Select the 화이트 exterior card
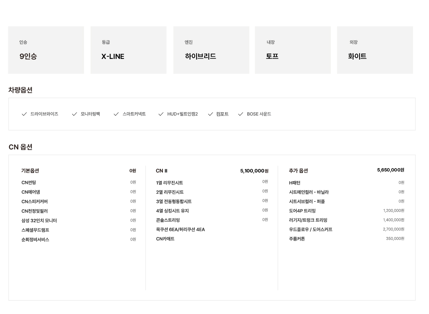The width and height of the screenshot is (429, 314). 375,50
